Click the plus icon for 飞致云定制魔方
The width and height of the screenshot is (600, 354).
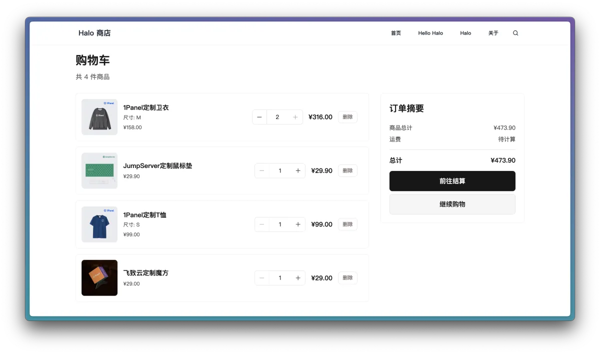(297, 277)
